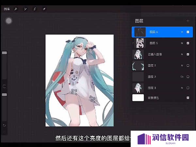
Task: Click the 已插入图像 layer thumbnail
Action: click(x=138, y=54)
